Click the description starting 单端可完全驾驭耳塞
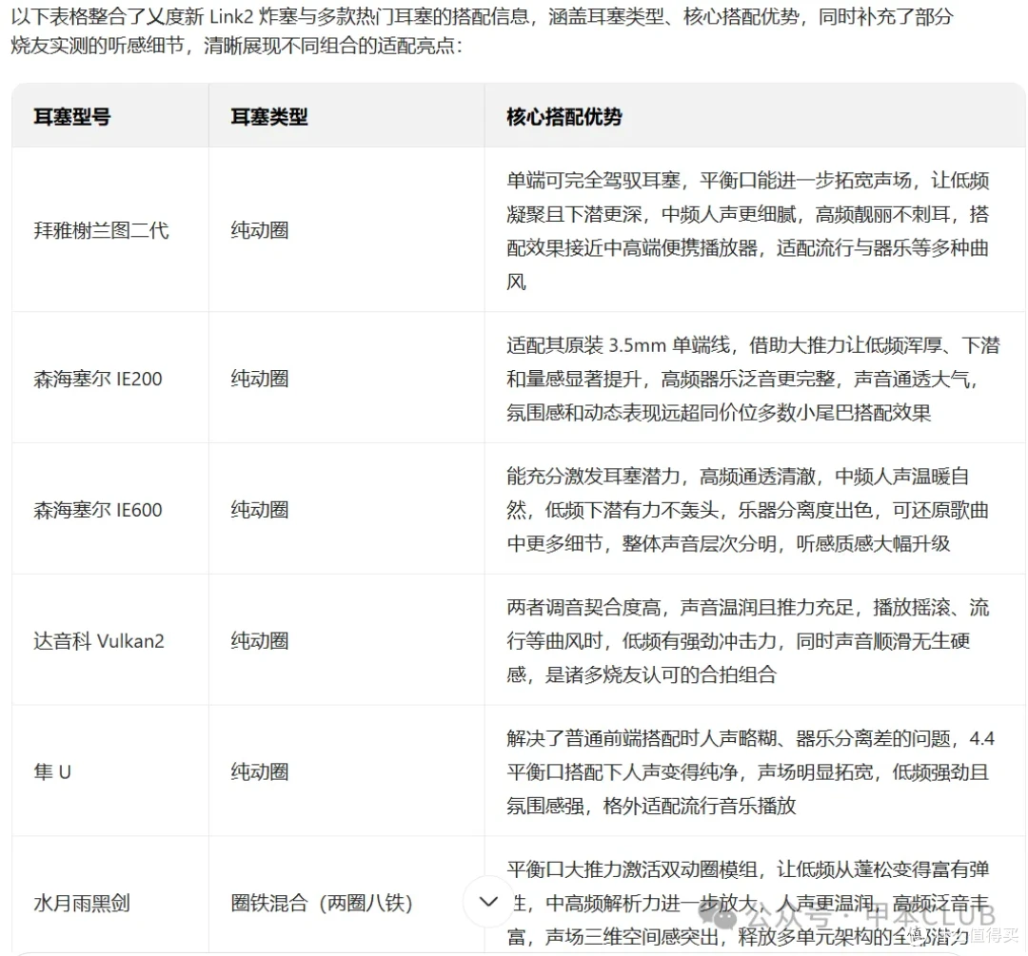The image size is (1028, 956). coord(748,230)
